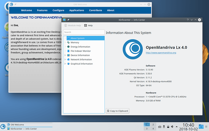
Task: Open the panel settings hamburger icon
Action: click(x=206, y=126)
